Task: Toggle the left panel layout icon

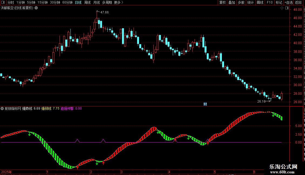Action: click(x=3, y=2)
